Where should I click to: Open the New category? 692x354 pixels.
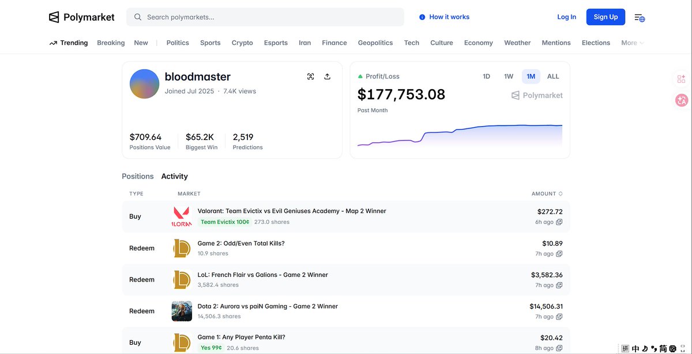[141, 43]
